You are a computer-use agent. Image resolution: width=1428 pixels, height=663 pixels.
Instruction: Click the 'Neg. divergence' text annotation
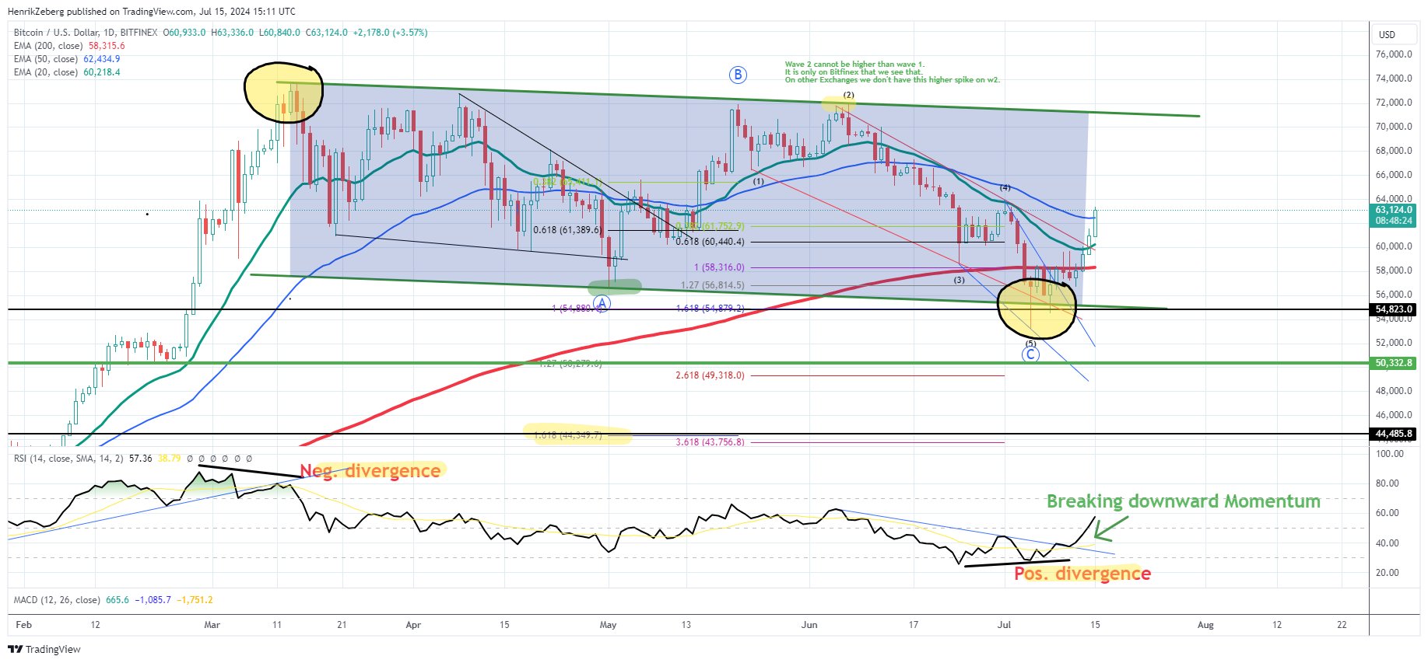[x=370, y=470]
